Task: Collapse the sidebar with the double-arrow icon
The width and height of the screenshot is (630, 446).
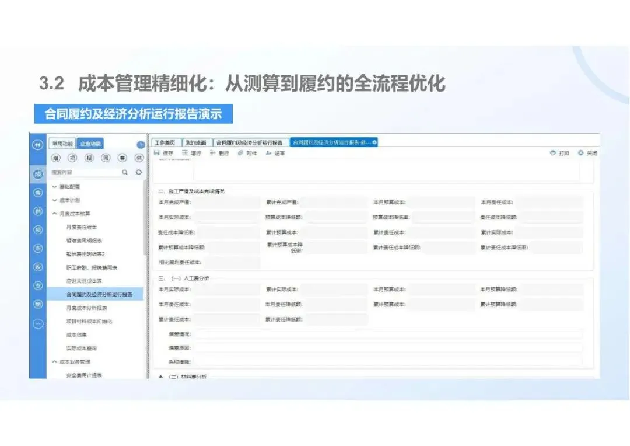Action: pos(38,145)
